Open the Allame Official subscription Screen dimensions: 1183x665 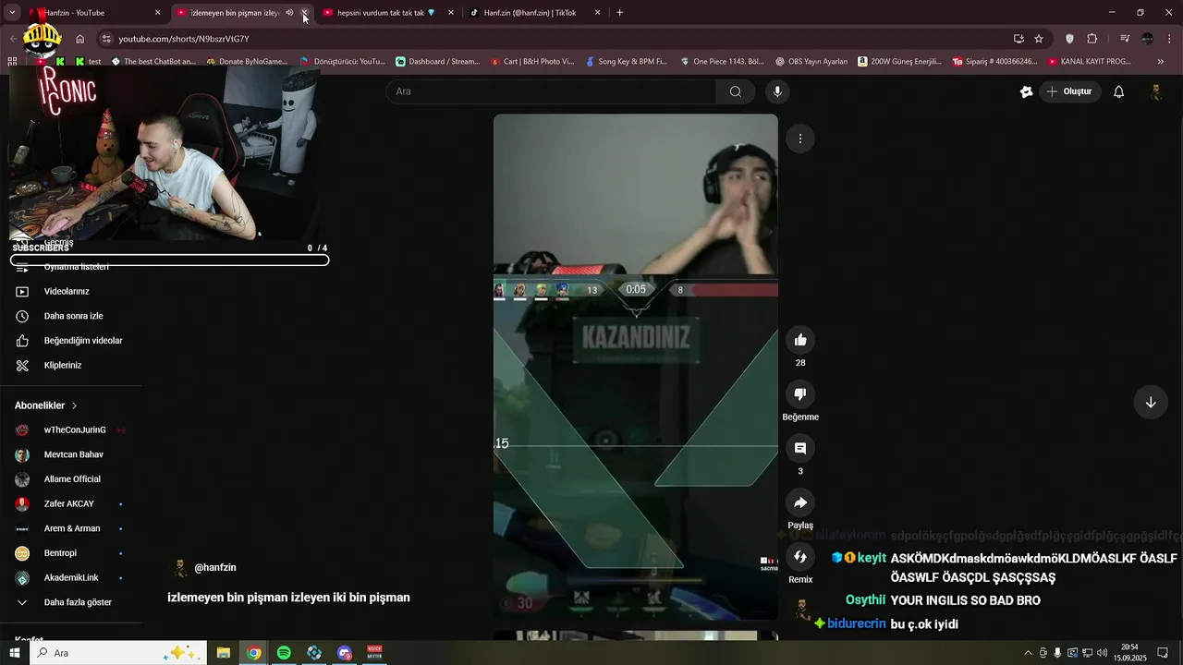70,479
